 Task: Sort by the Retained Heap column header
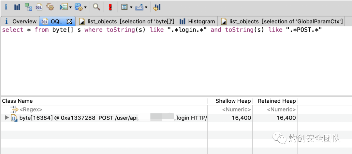275,101
